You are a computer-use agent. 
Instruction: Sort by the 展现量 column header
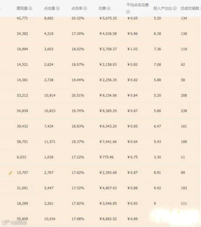click(22, 8)
